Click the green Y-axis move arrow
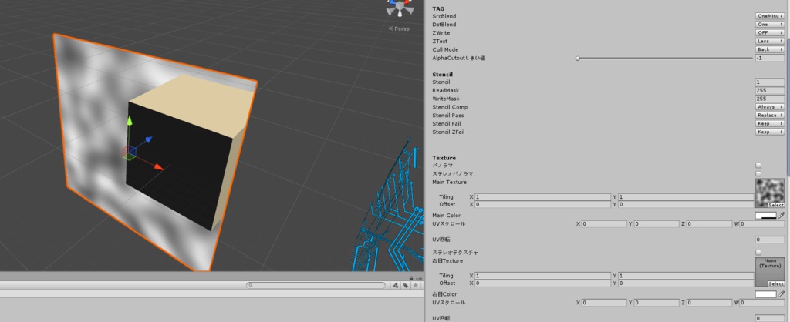This screenshot has width=790, height=322. [130, 121]
